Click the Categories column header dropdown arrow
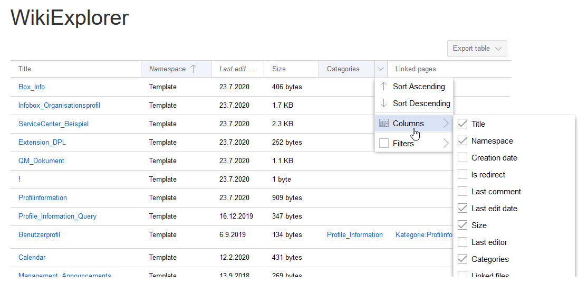Screen dimensions: 588x292 coord(381,69)
